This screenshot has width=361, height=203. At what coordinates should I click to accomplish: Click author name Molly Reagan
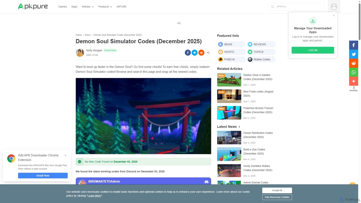(x=94, y=50)
